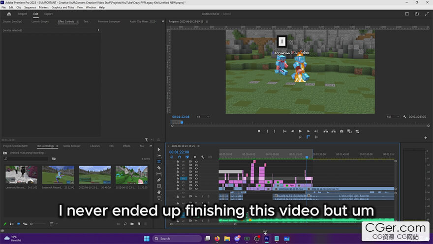The image size is (433, 244).
Task: Select the Hand tool
Action: [x=159, y=192]
